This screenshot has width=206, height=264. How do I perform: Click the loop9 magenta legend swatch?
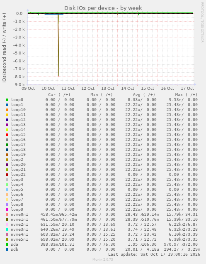7,210
